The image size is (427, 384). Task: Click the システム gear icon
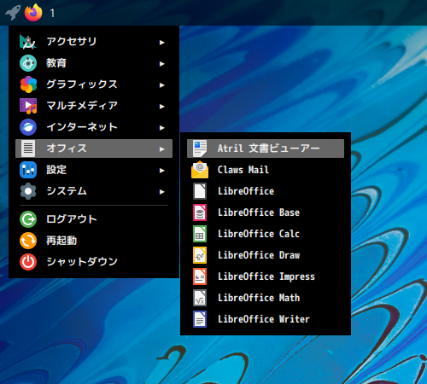tap(28, 191)
